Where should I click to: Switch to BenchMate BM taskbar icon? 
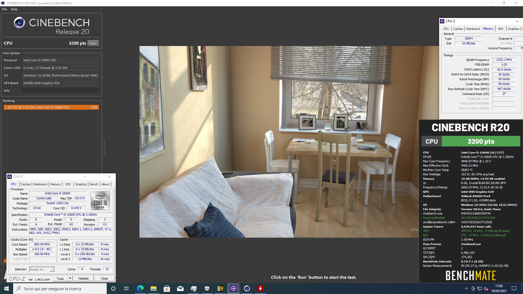(x=220, y=289)
